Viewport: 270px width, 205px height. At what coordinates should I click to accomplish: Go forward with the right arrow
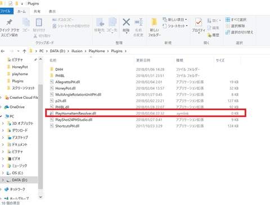(x=11, y=51)
